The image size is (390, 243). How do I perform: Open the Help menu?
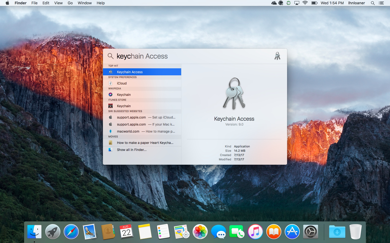(101, 3)
